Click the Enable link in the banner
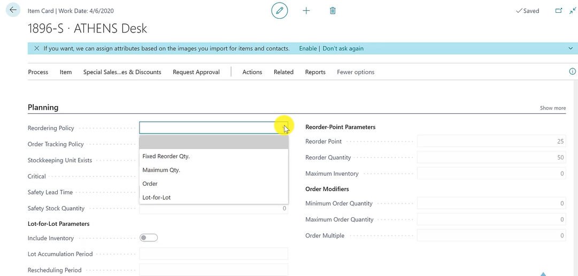This screenshot has width=578, height=276. [308, 48]
